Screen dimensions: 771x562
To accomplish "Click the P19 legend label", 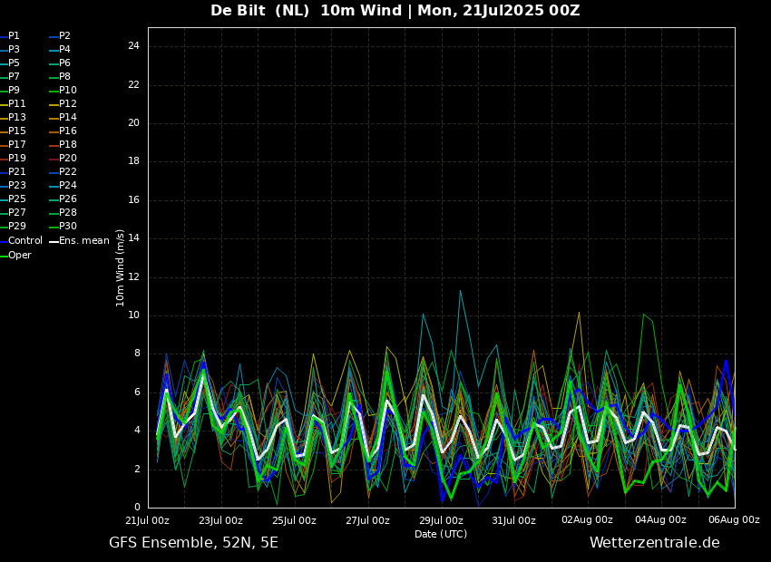I will click(14, 159).
